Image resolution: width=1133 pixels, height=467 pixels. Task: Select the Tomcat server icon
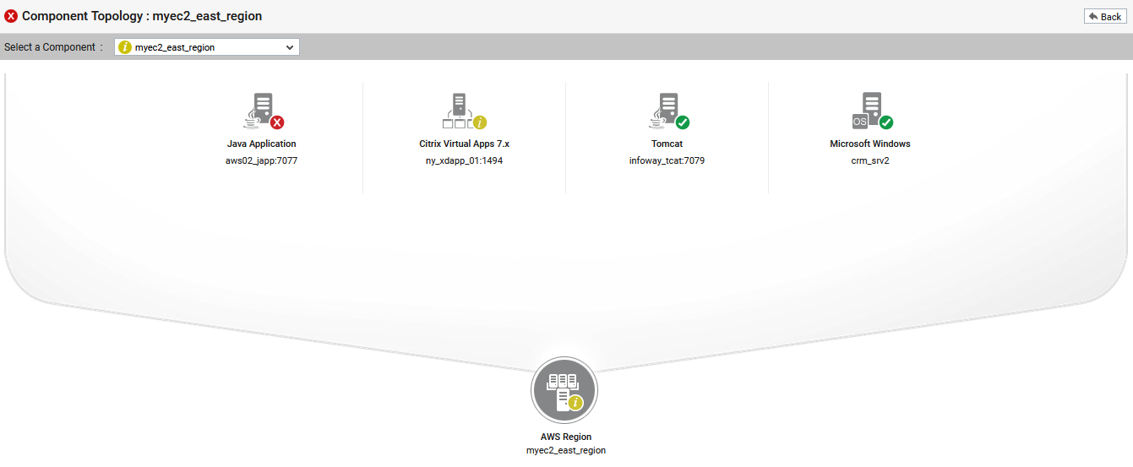point(668,111)
